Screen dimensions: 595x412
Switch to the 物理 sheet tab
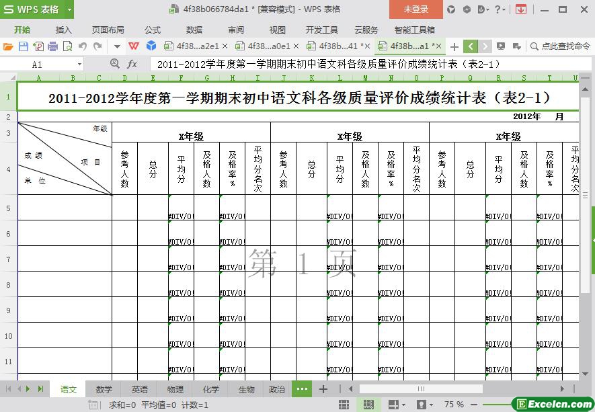175,389
